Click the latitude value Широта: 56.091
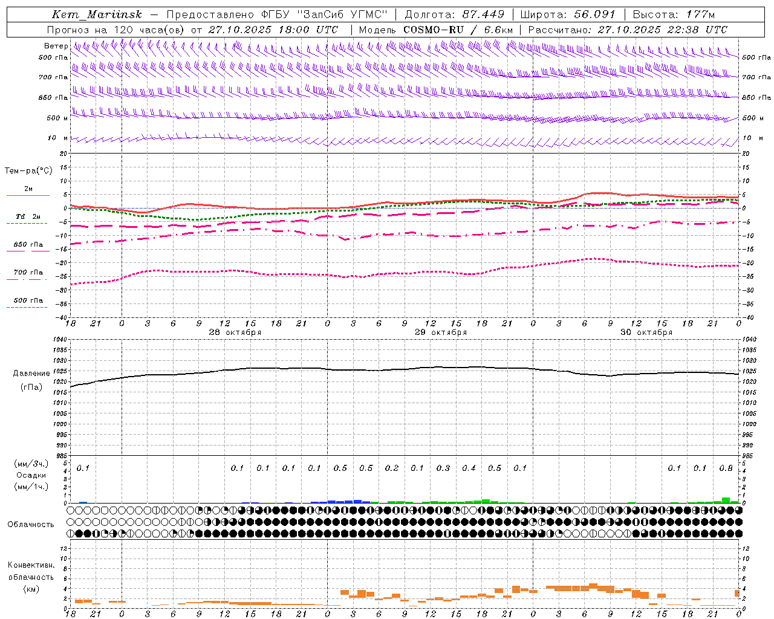Viewport: 774px width, 619px height. [x=568, y=15]
